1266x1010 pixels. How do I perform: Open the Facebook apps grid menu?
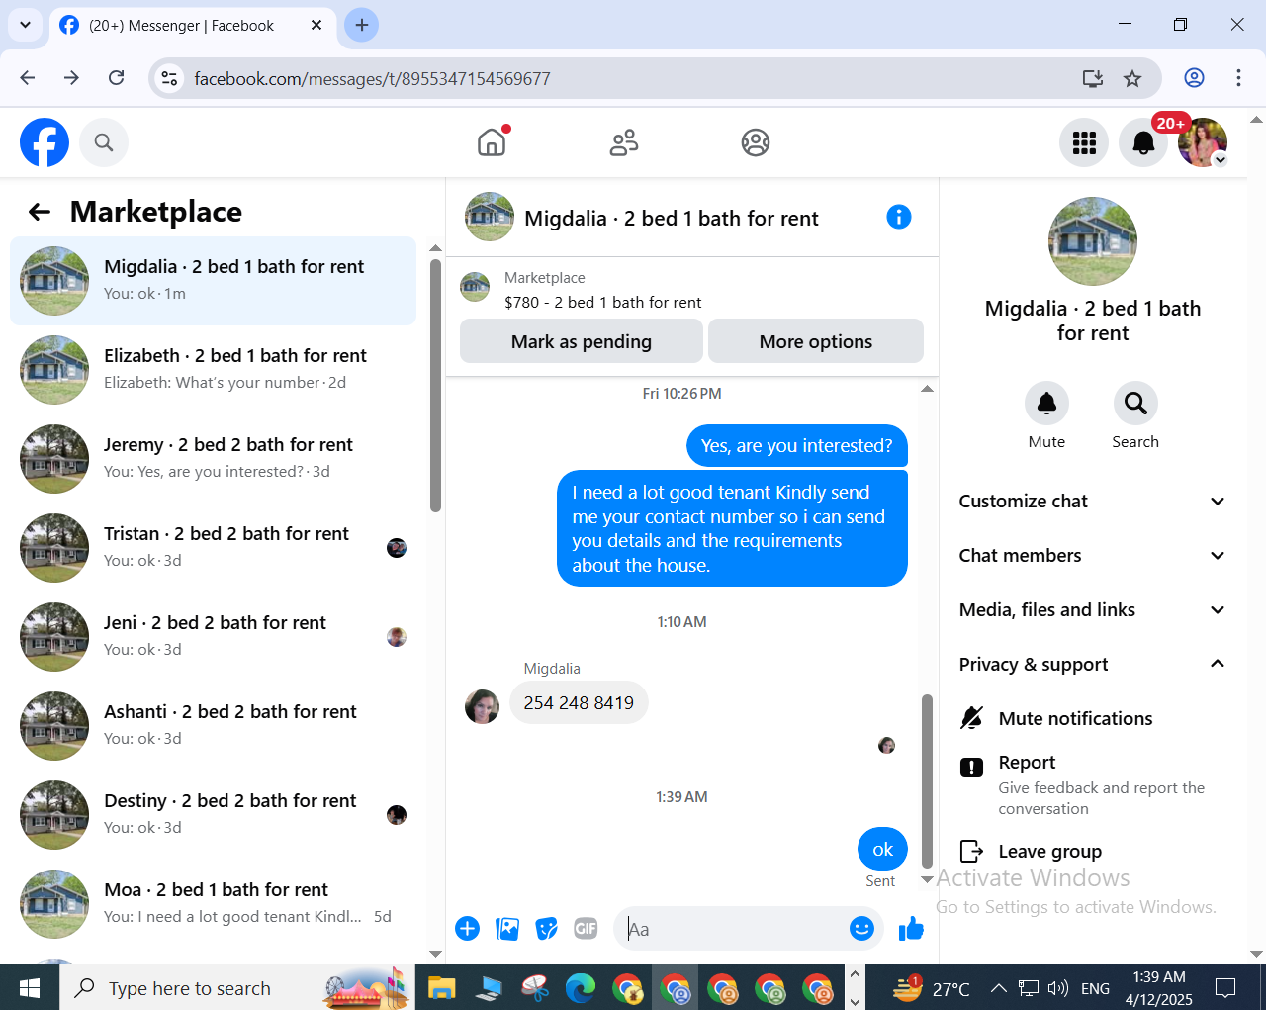[1084, 142]
